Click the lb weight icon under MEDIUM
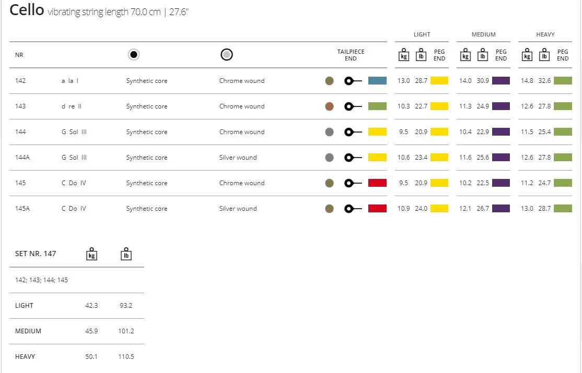 coord(483,55)
